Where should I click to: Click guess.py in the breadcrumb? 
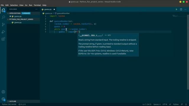pyautogui.click(x=48, y=13)
